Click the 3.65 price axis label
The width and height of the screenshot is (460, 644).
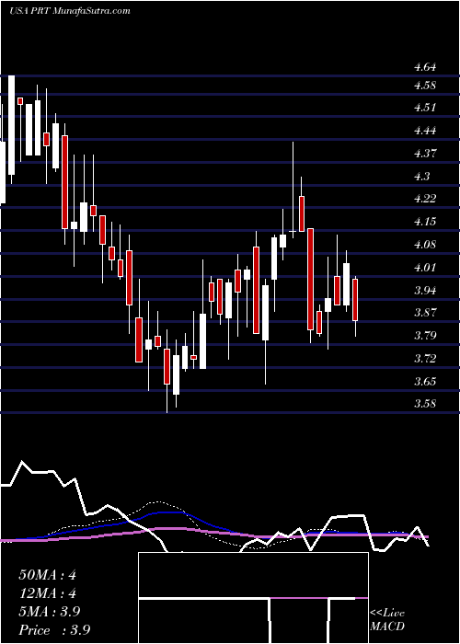pos(424,382)
